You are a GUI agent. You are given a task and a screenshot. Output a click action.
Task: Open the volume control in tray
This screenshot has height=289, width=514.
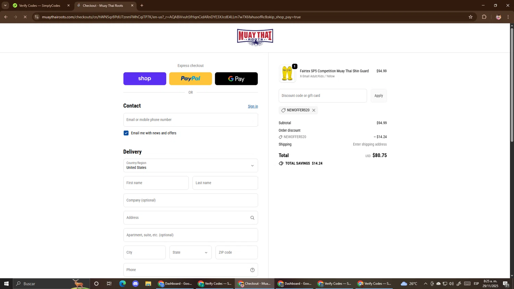[451, 284]
